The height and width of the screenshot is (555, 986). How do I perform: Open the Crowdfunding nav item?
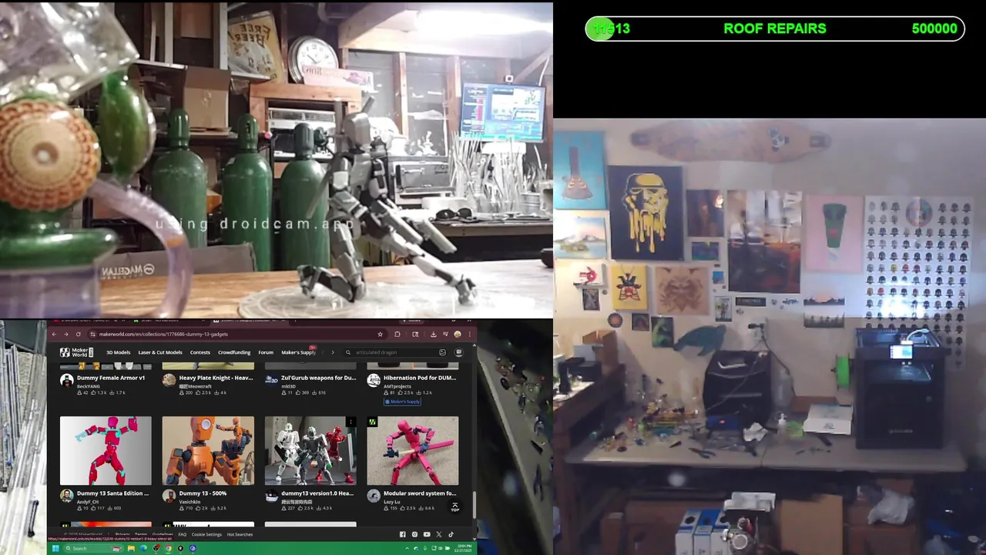(234, 352)
